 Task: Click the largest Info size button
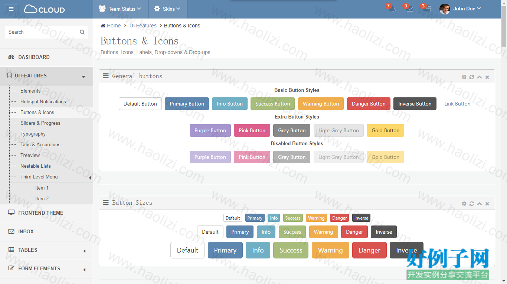tap(258, 250)
